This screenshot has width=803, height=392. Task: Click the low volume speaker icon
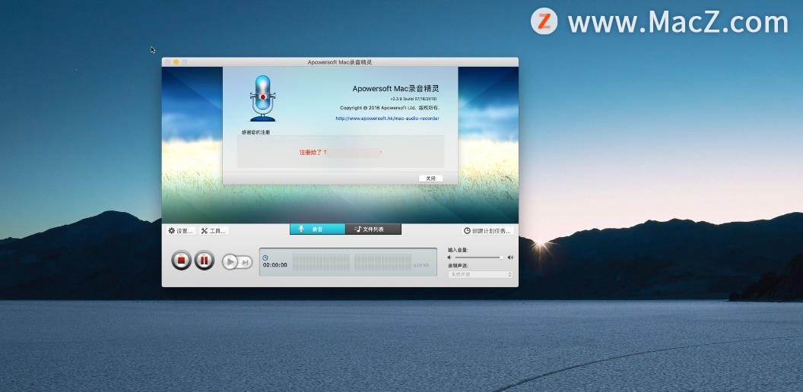point(450,258)
